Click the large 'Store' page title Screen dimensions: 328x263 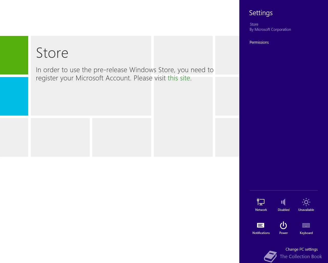(52, 53)
